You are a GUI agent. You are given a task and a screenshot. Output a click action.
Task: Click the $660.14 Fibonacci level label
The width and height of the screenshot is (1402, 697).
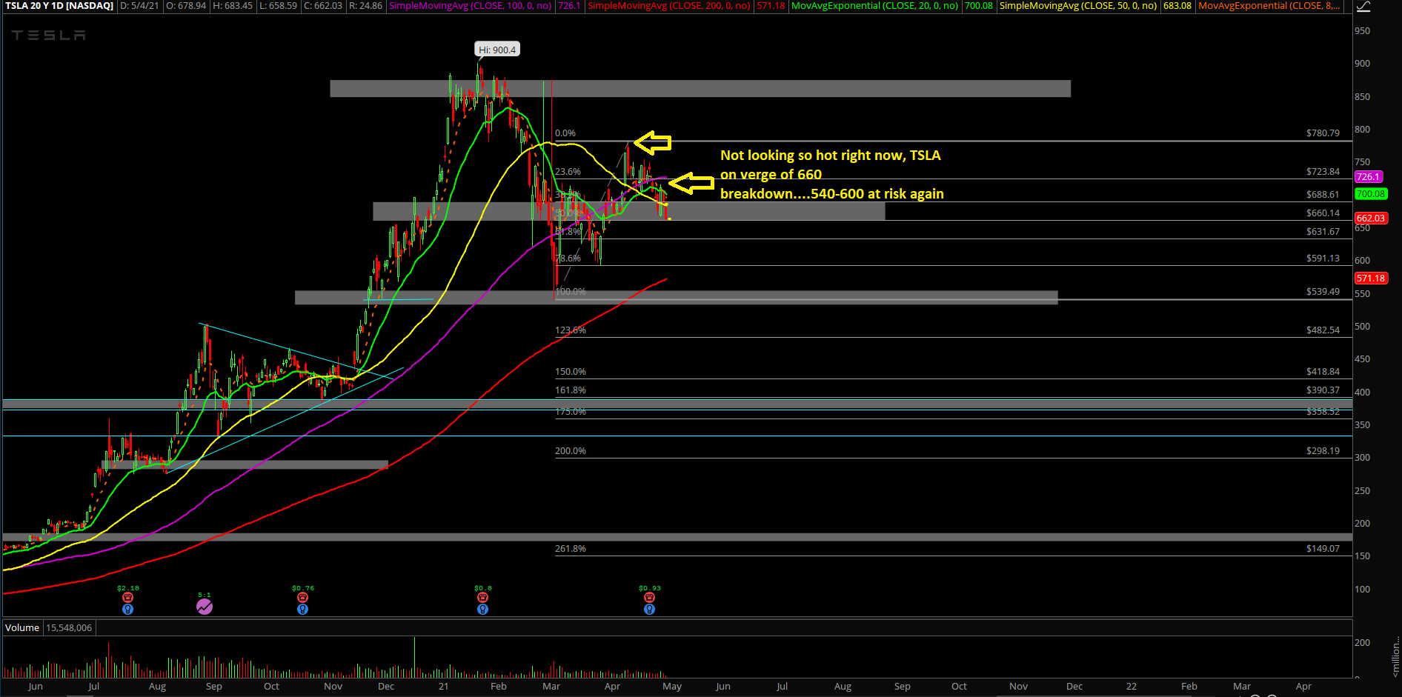point(1323,213)
